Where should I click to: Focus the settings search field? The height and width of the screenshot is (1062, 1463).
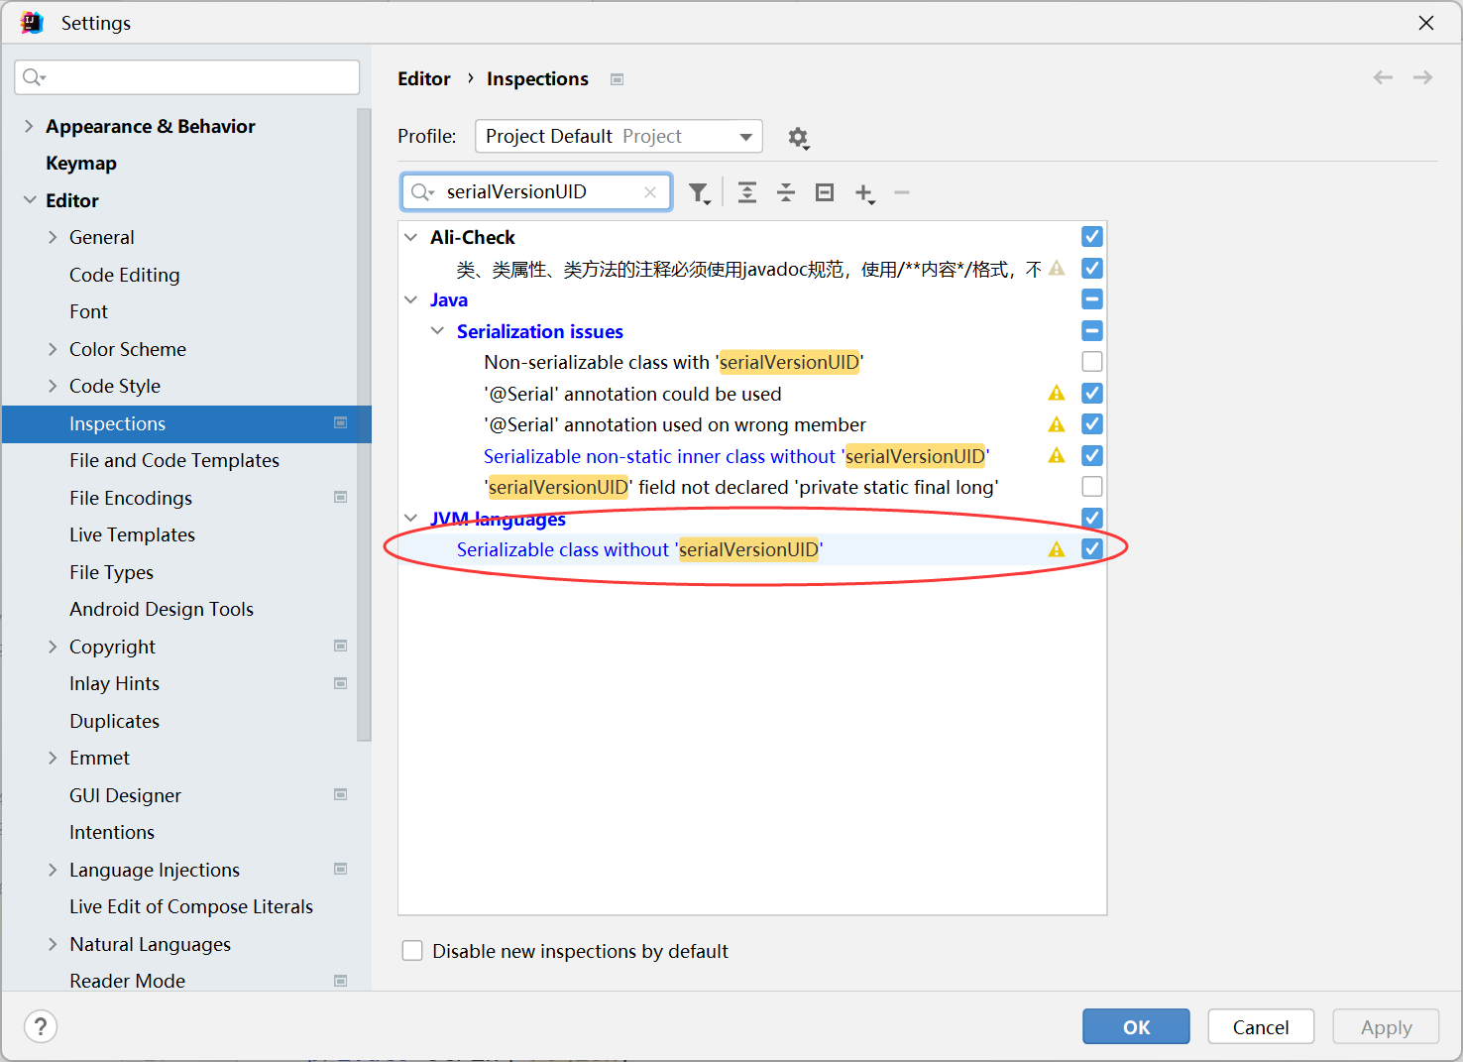click(187, 77)
